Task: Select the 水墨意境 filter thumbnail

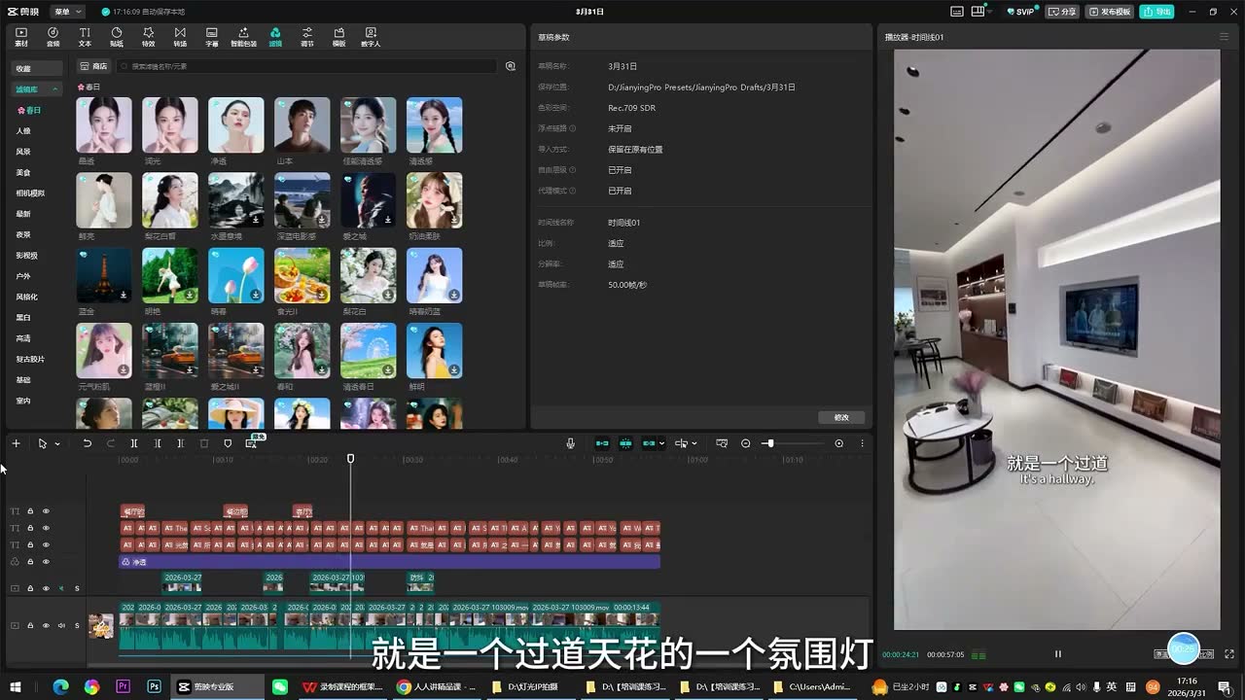Action: (x=235, y=200)
